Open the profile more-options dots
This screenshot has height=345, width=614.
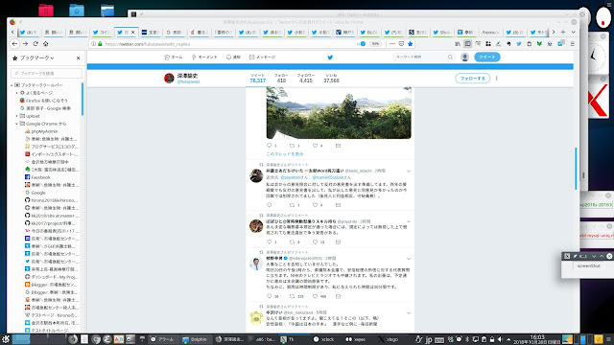point(497,79)
